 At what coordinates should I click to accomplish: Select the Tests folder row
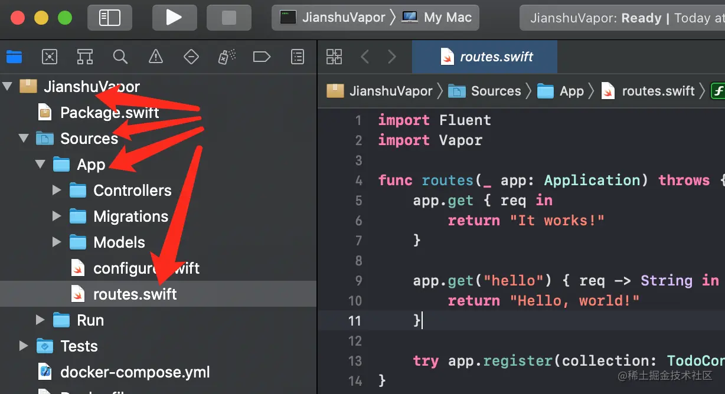click(158, 346)
